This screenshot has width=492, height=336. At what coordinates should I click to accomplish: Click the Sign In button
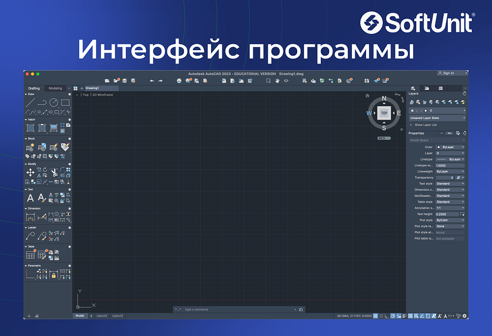(452, 73)
